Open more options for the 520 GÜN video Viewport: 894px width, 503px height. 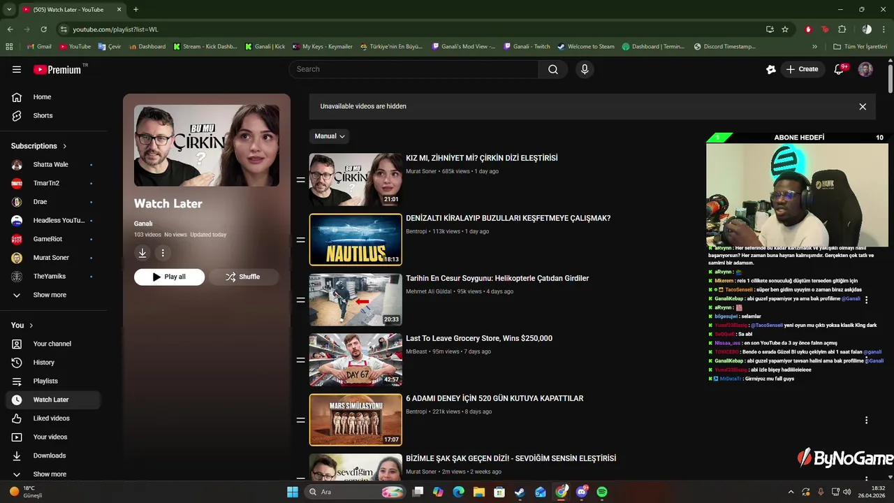coord(866,420)
